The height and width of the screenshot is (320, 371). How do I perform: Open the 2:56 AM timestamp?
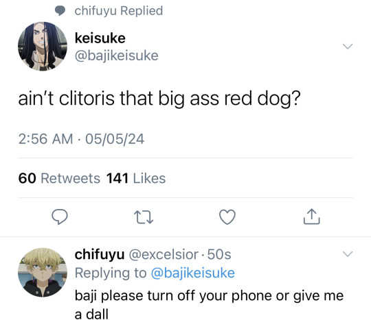coord(45,139)
